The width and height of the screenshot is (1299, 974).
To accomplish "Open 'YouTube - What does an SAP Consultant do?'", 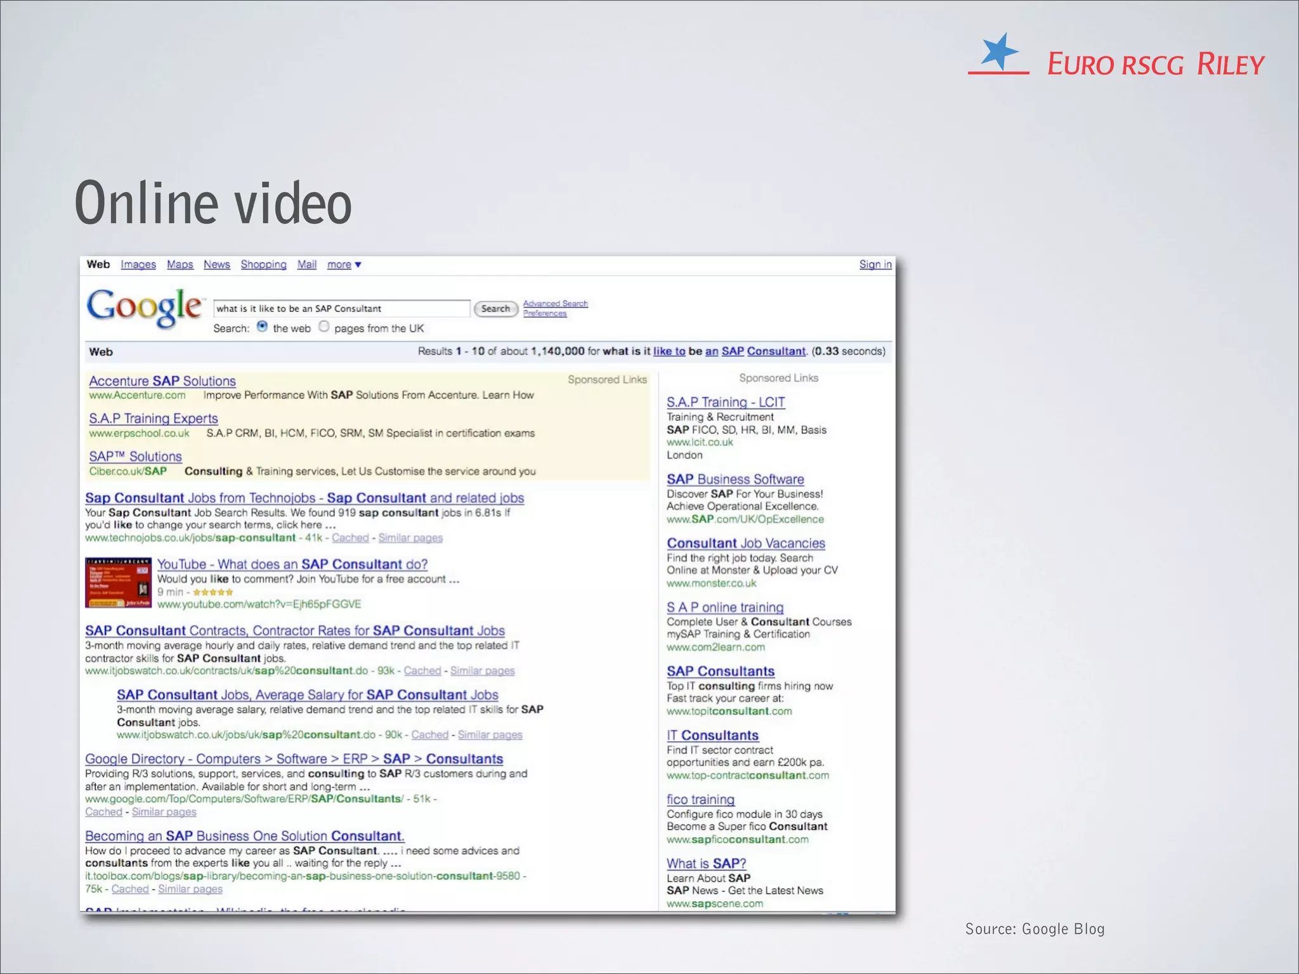I will (x=292, y=564).
